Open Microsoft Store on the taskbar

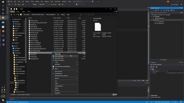click(x=3, y=27)
